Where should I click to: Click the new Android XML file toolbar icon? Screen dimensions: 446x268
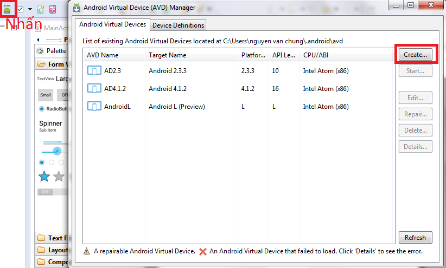pyautogui.click(x=41, y=9)
